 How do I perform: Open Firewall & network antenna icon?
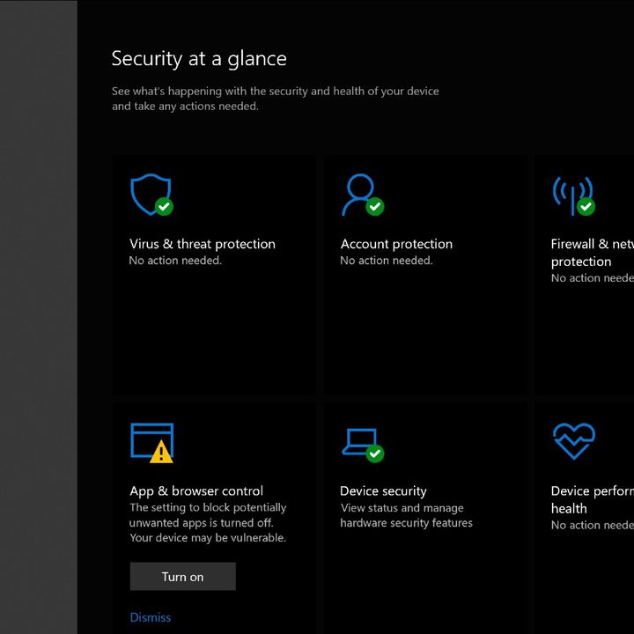point(574,195)
